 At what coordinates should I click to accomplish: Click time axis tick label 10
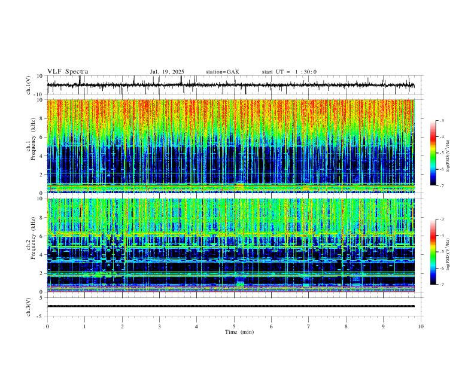pyautogui.click(x=421, y=327)
